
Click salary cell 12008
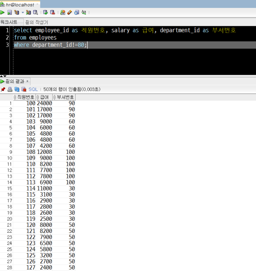pos(44,152)
